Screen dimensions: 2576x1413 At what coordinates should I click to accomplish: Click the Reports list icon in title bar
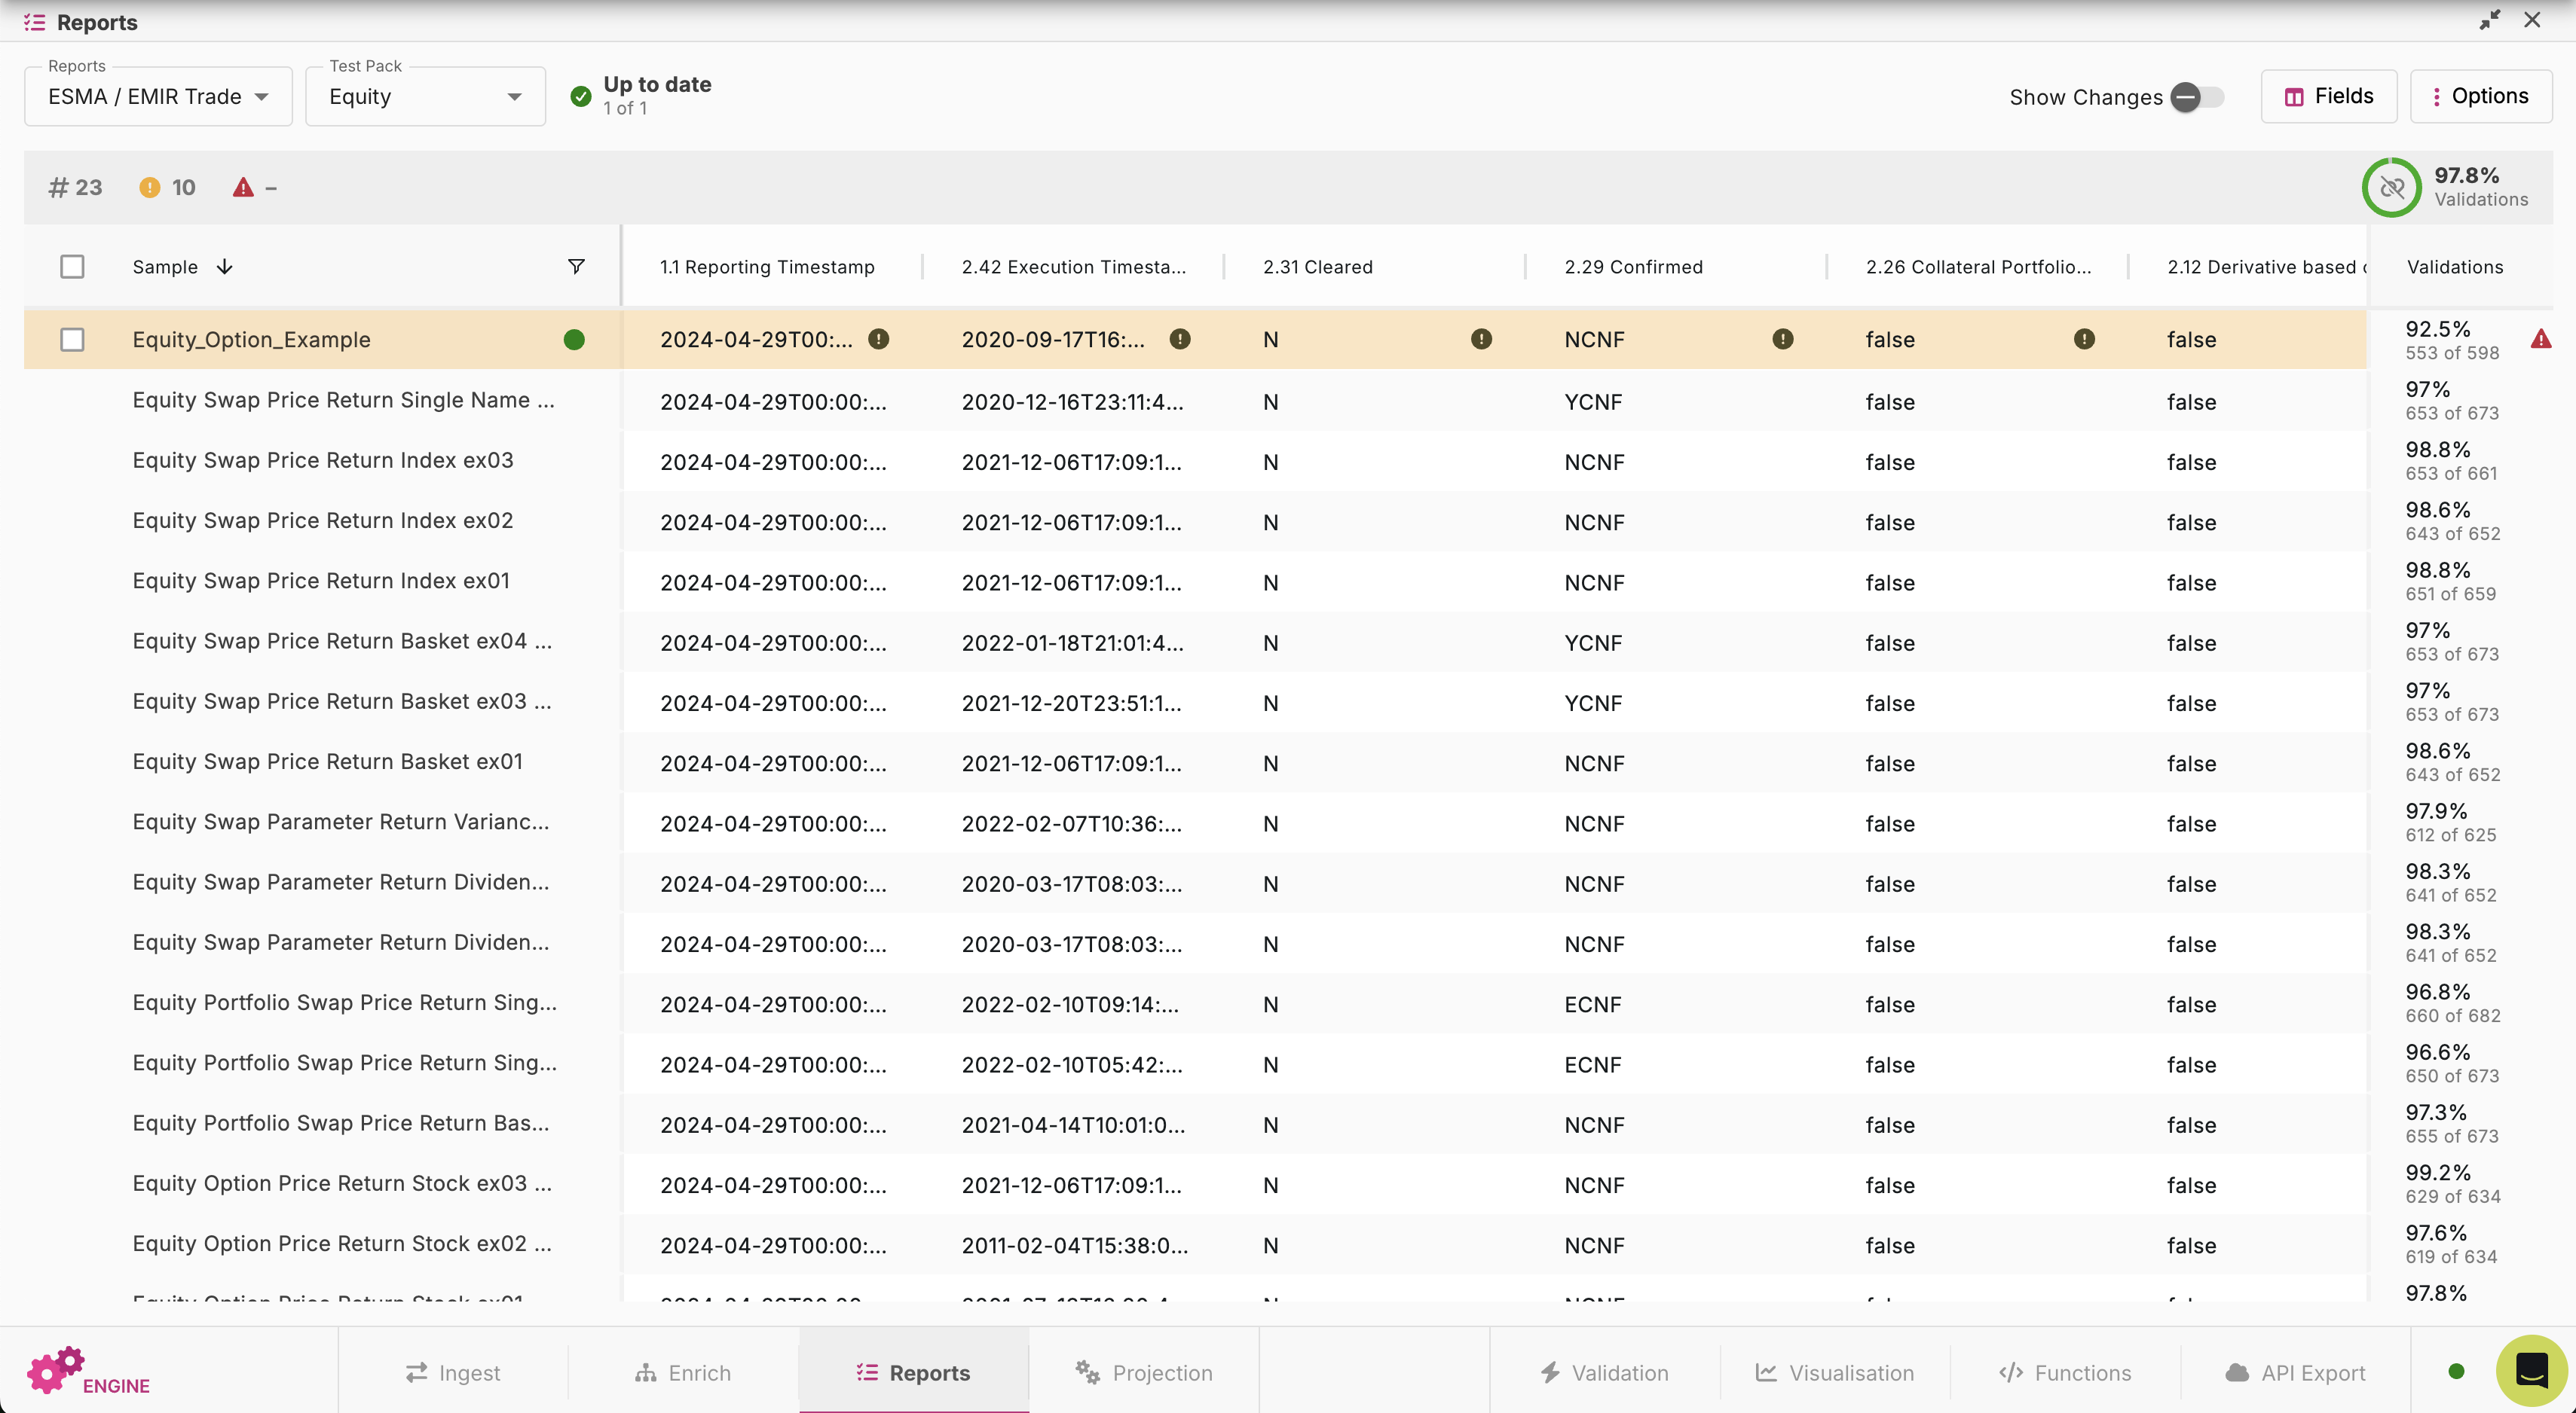(x=35, y=22)
